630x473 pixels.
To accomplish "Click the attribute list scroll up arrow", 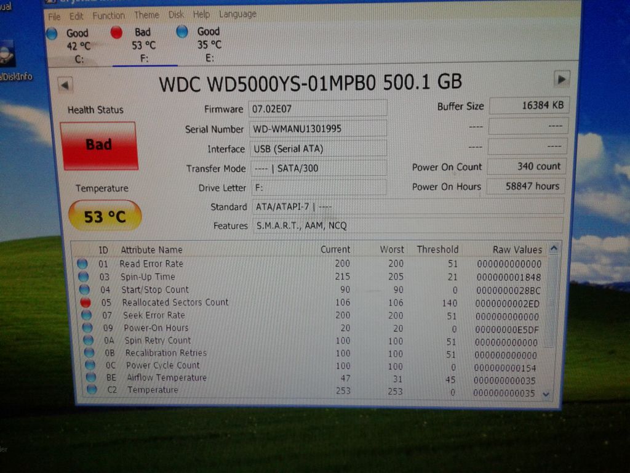I will pos(554,249).
